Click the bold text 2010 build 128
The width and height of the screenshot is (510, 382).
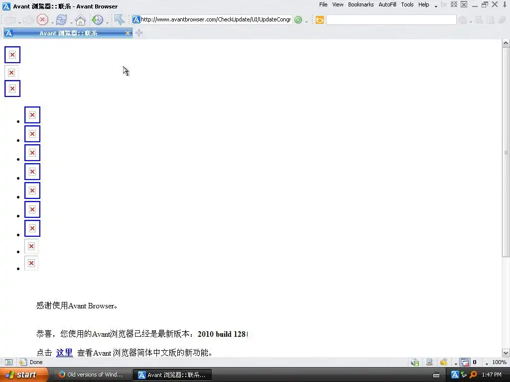point(222,334)
